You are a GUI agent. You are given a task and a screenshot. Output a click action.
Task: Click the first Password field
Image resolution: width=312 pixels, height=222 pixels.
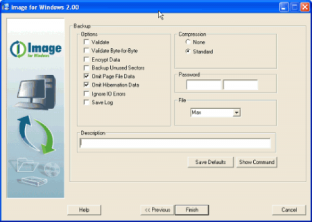(x=203, y=85)
